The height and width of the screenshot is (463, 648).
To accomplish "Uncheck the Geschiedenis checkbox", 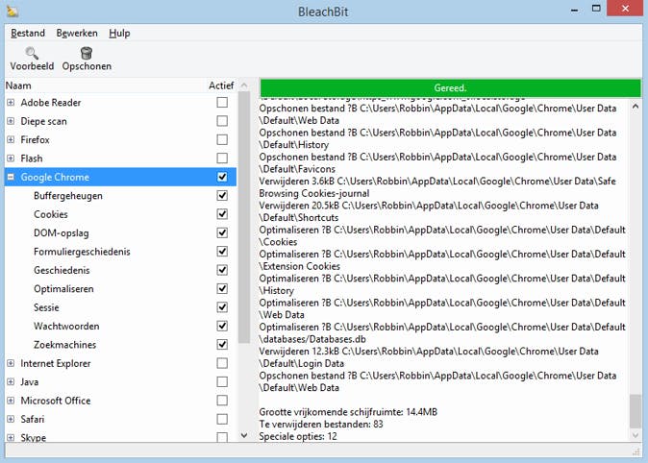I will click(222, 270).
